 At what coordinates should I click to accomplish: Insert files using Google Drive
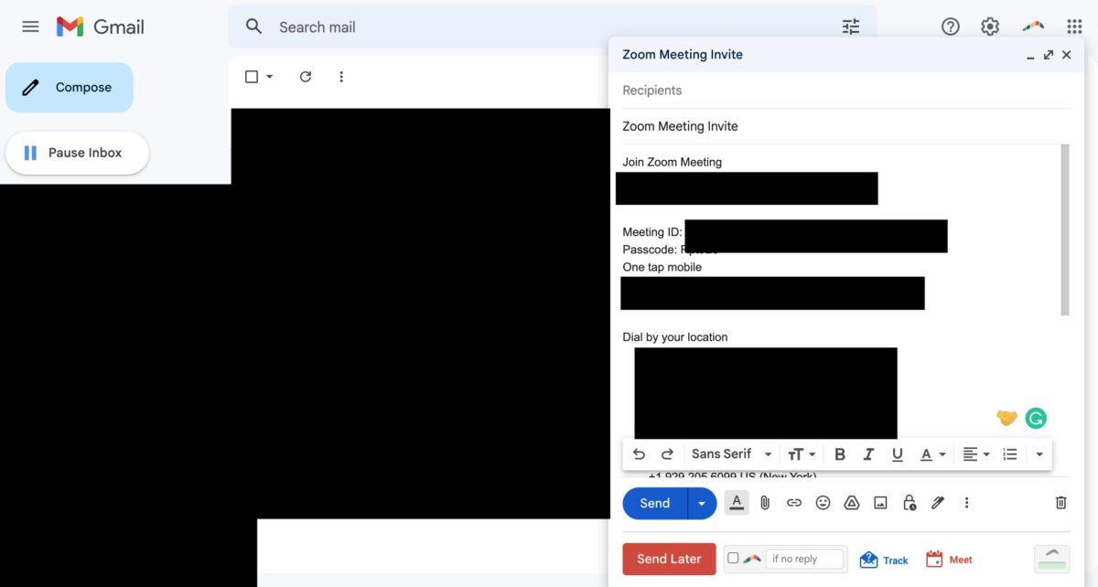coord(852,503)
